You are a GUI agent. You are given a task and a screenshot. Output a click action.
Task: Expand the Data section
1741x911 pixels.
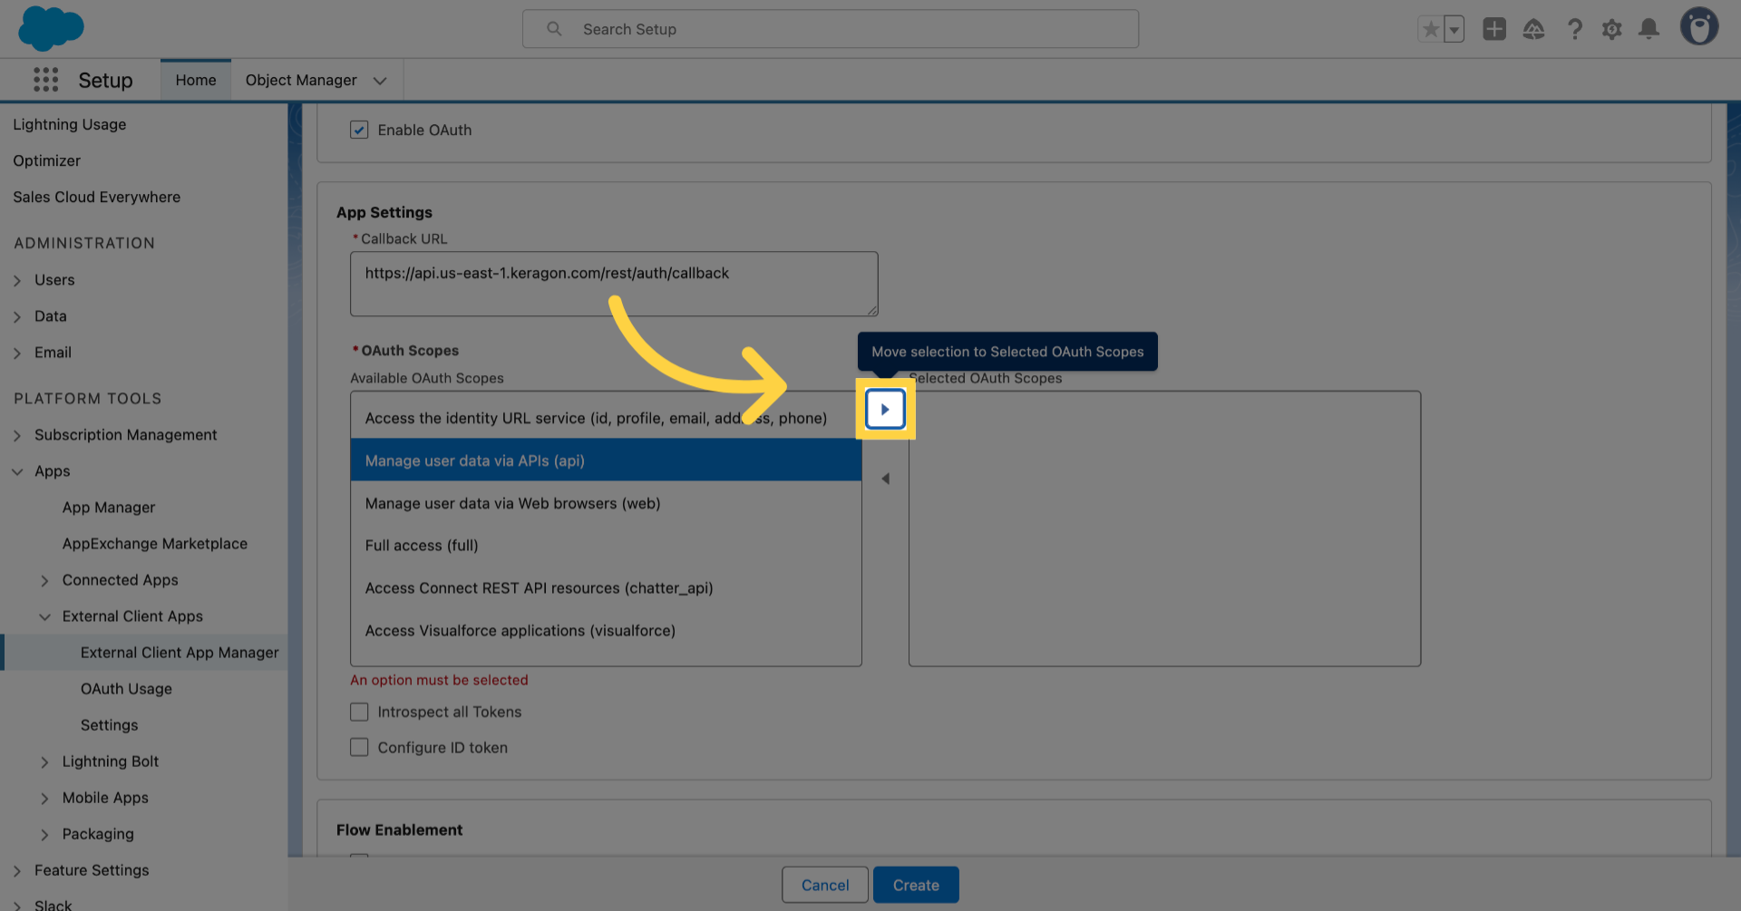(x=17, y=317)
